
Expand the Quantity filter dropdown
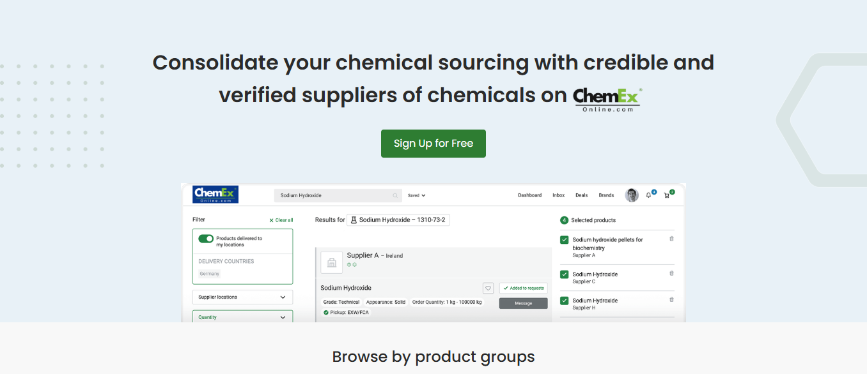tap(242, 317)
